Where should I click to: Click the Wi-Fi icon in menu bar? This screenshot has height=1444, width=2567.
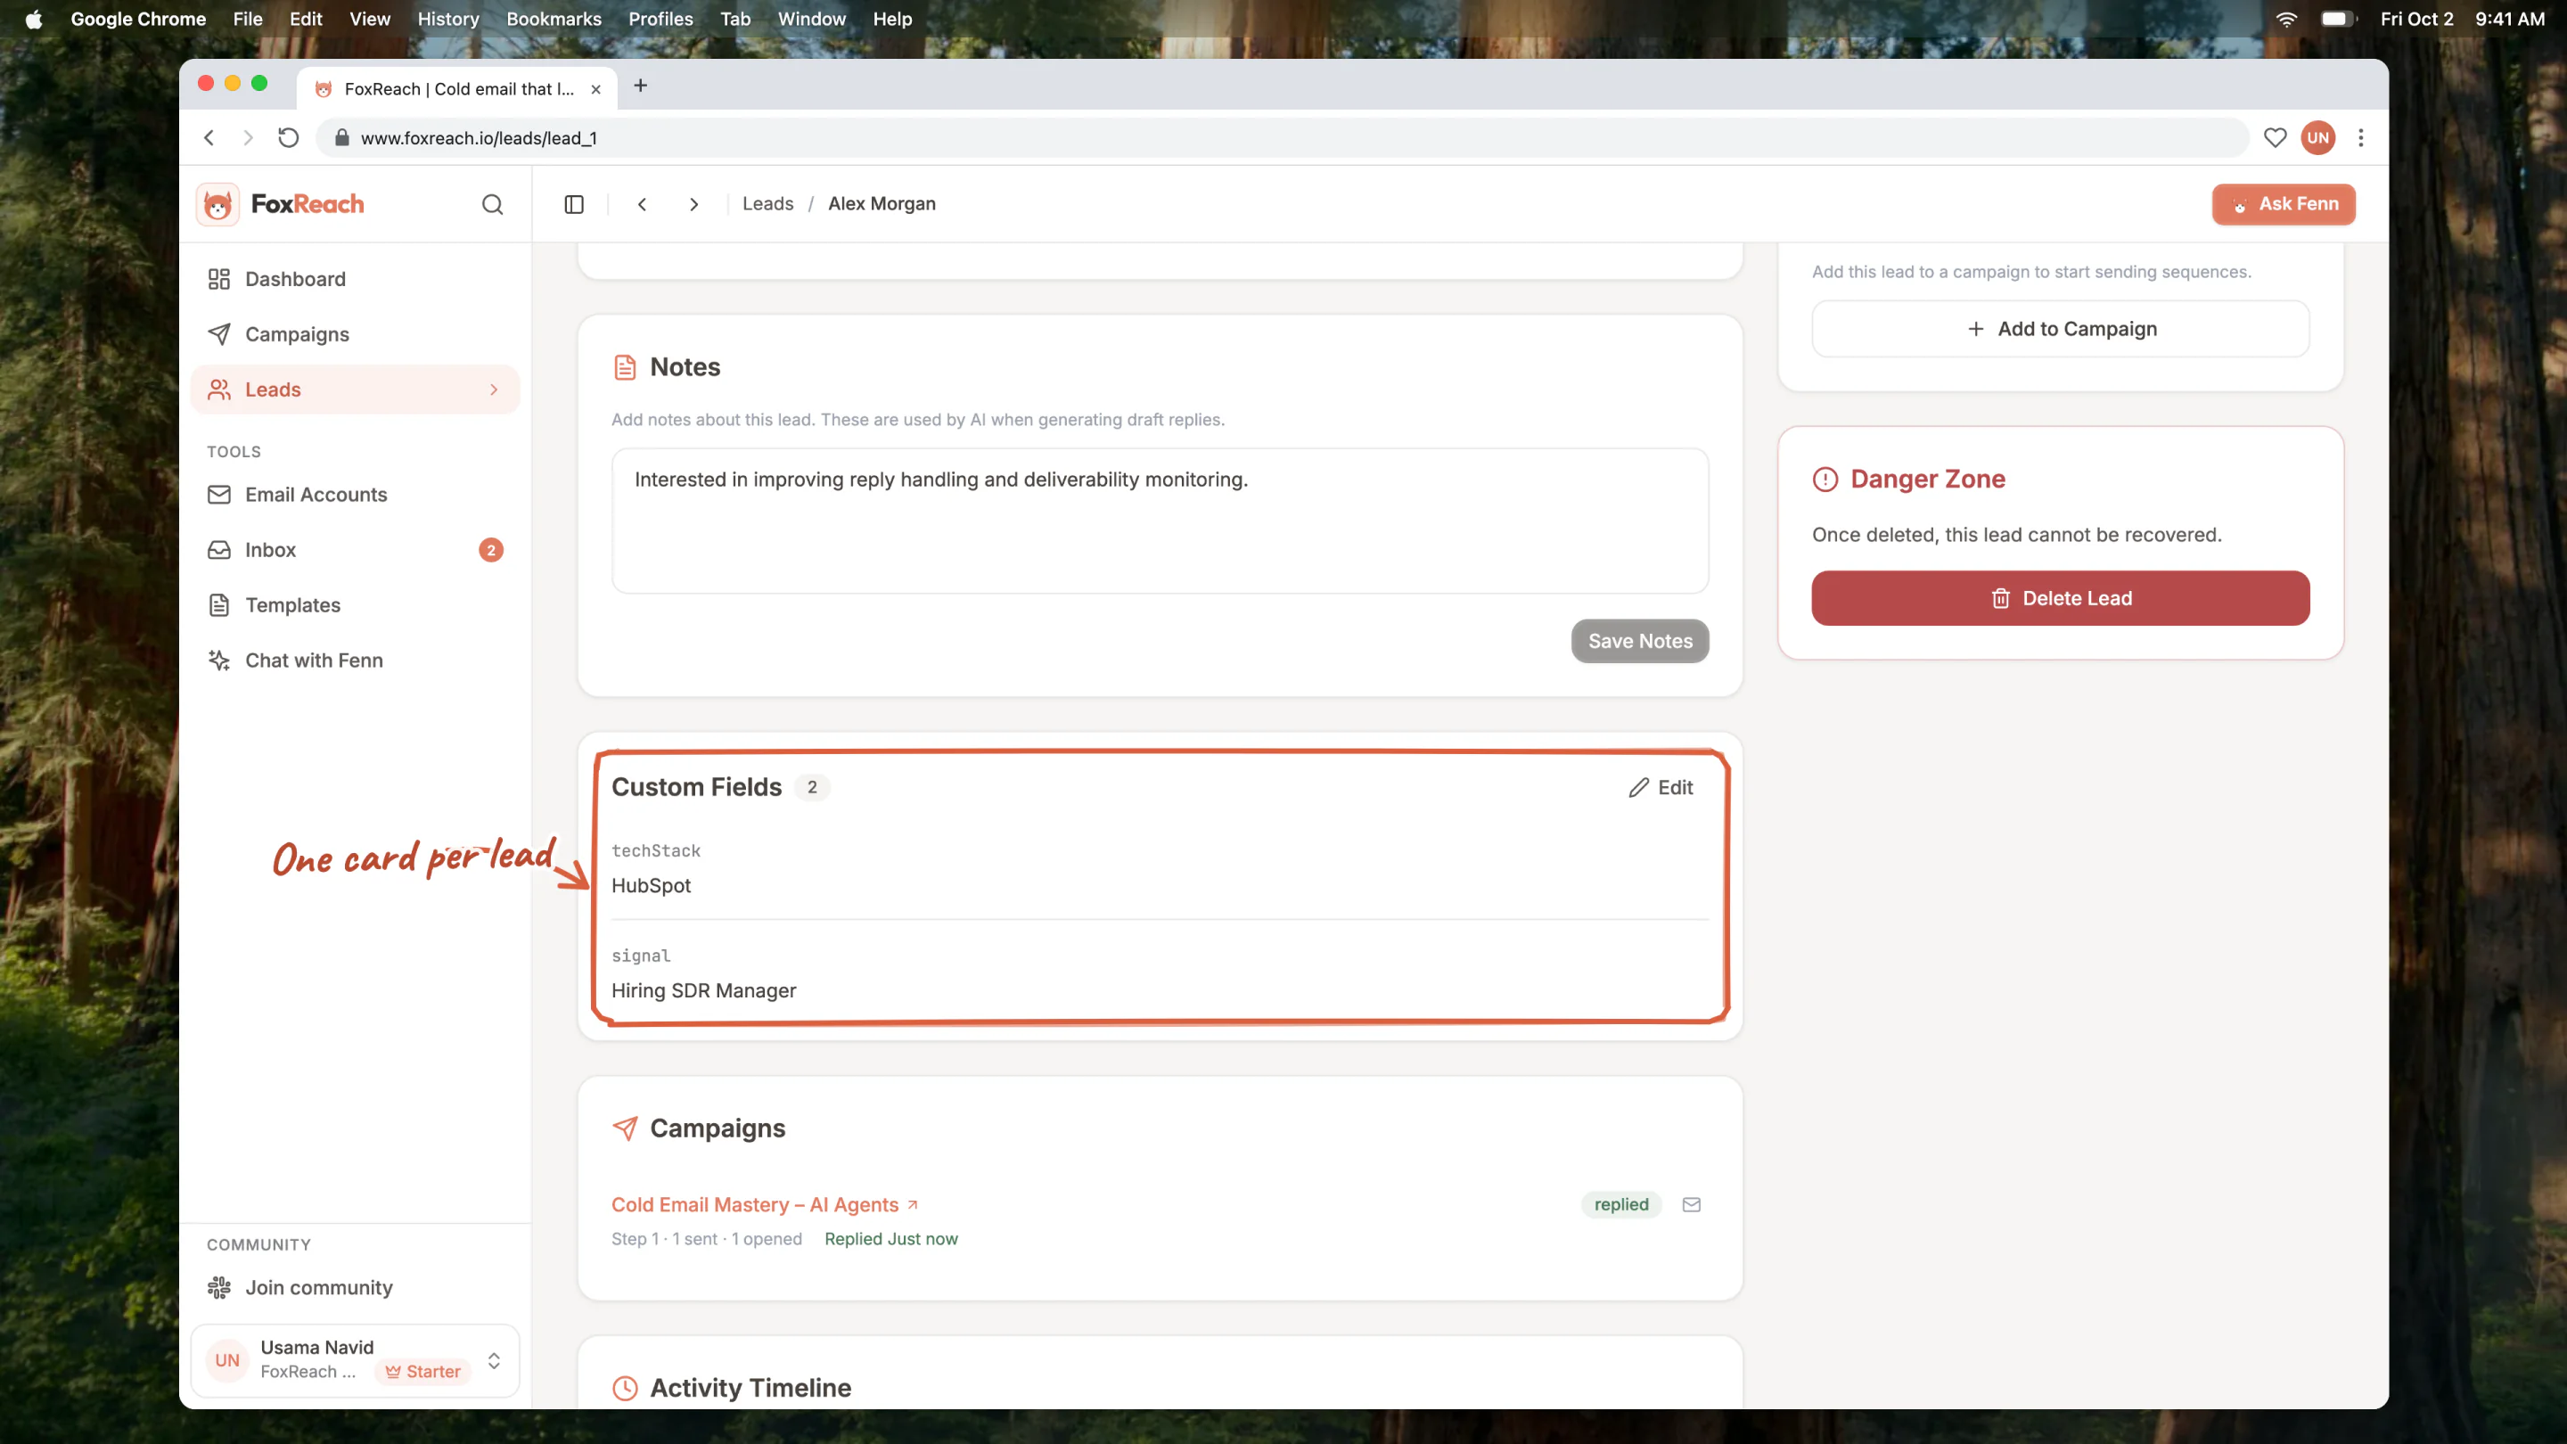2286,19
